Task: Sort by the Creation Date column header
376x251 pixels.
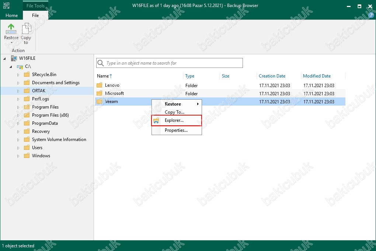Action: tap(279, 76)
